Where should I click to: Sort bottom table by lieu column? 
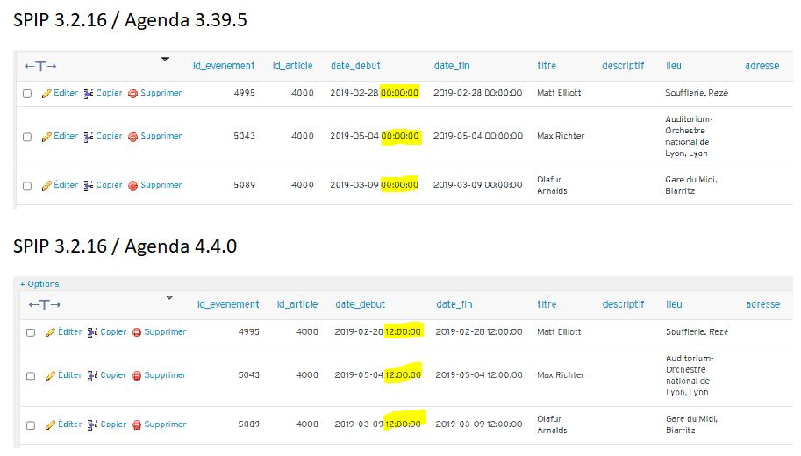point(674,304)
